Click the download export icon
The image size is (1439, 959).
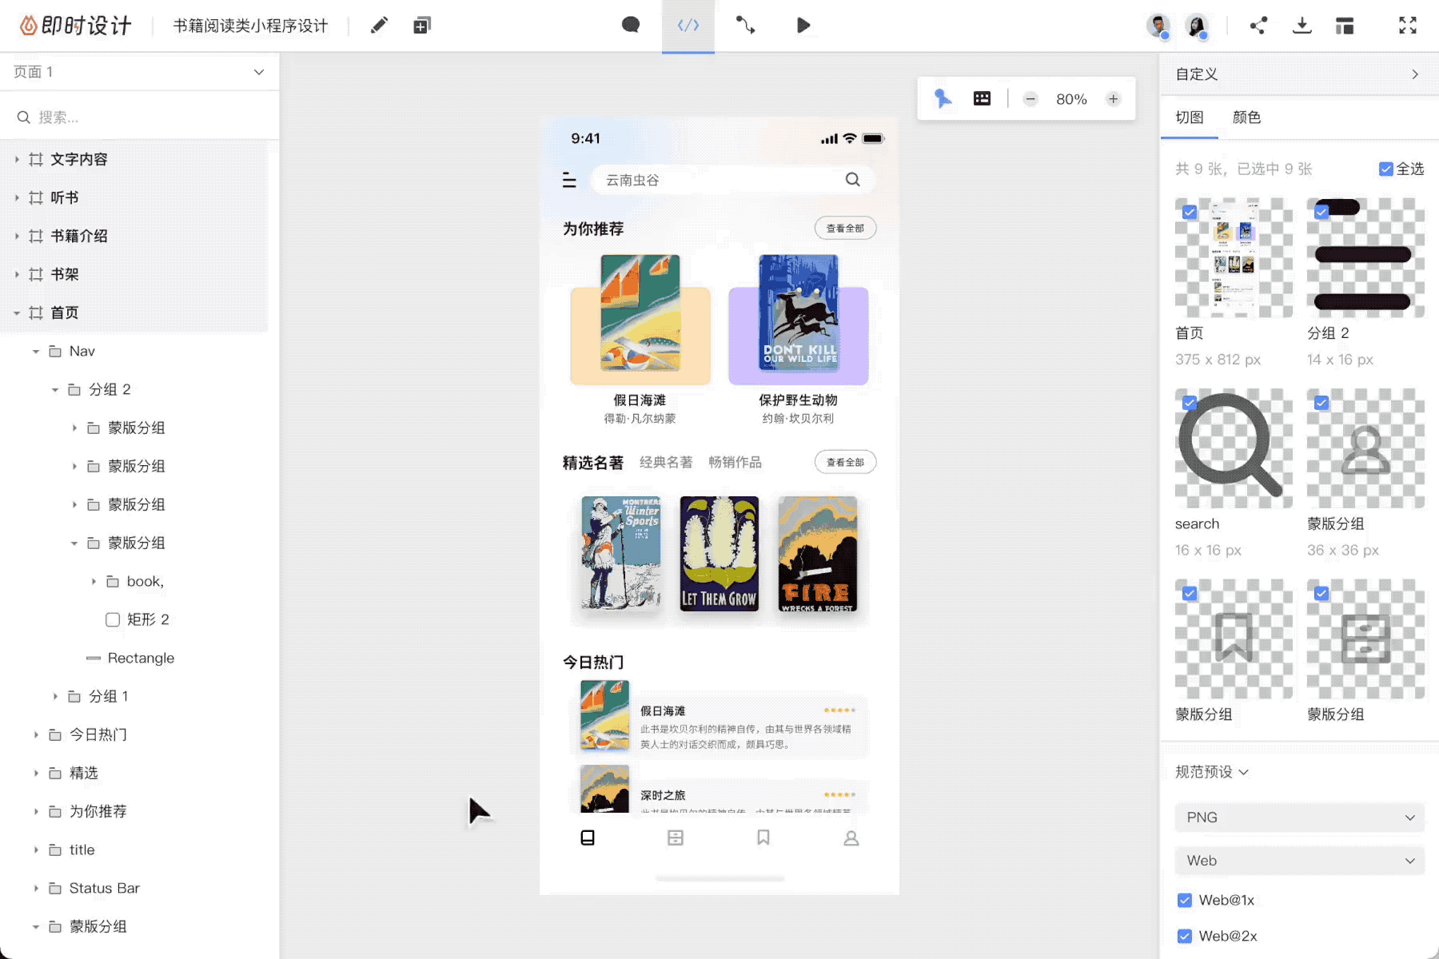click(x=1301, y=26)
